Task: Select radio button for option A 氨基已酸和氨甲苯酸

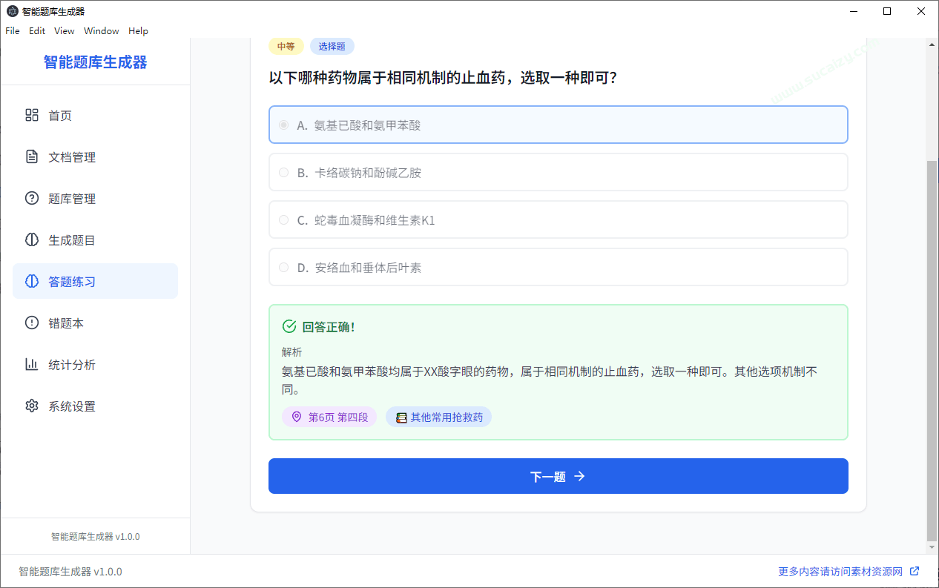Action: (x=283, y=125)
